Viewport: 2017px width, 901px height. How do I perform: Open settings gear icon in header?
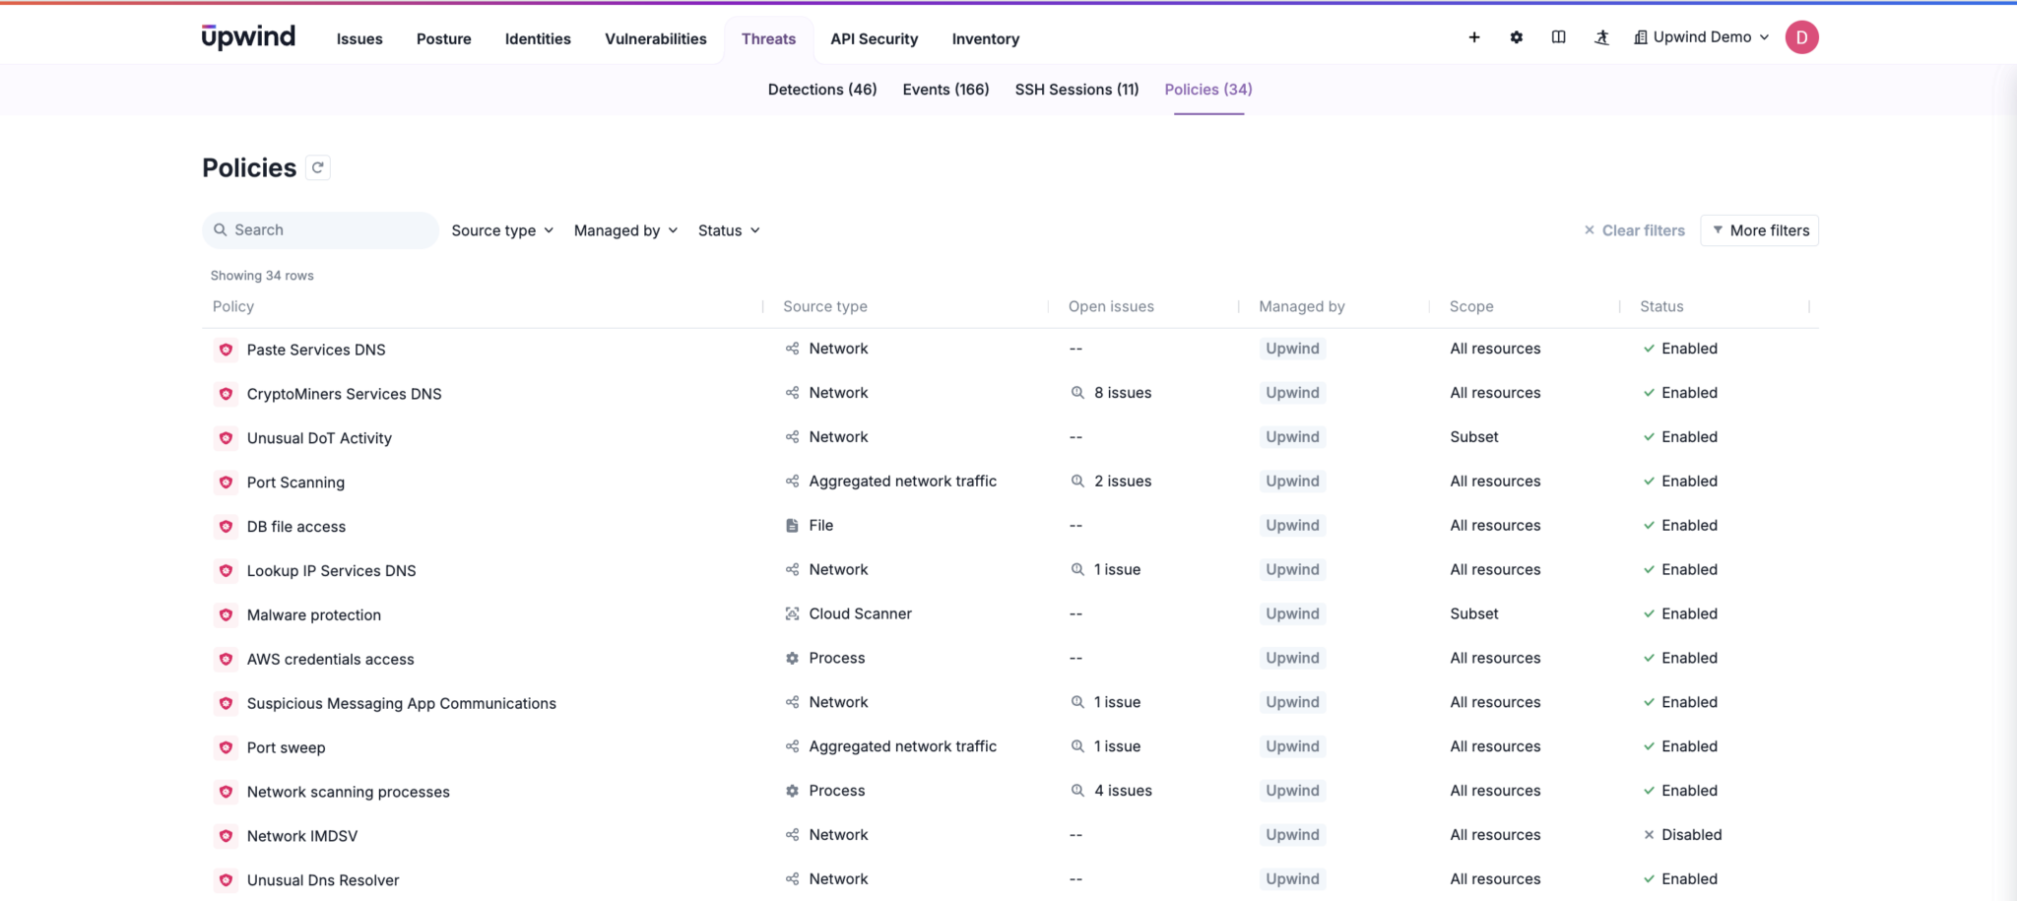pyautogui.click(x=1517, y=37)
